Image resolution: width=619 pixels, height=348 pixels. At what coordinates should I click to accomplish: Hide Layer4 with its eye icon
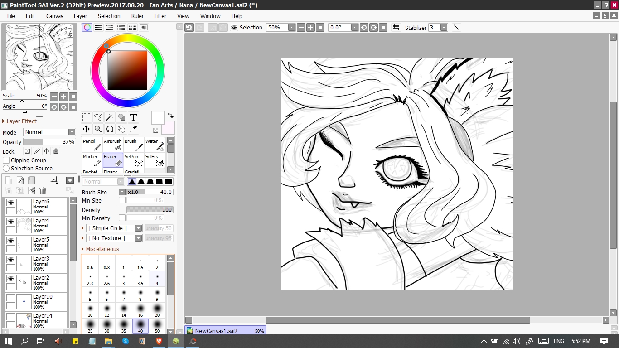click(10, 222)
